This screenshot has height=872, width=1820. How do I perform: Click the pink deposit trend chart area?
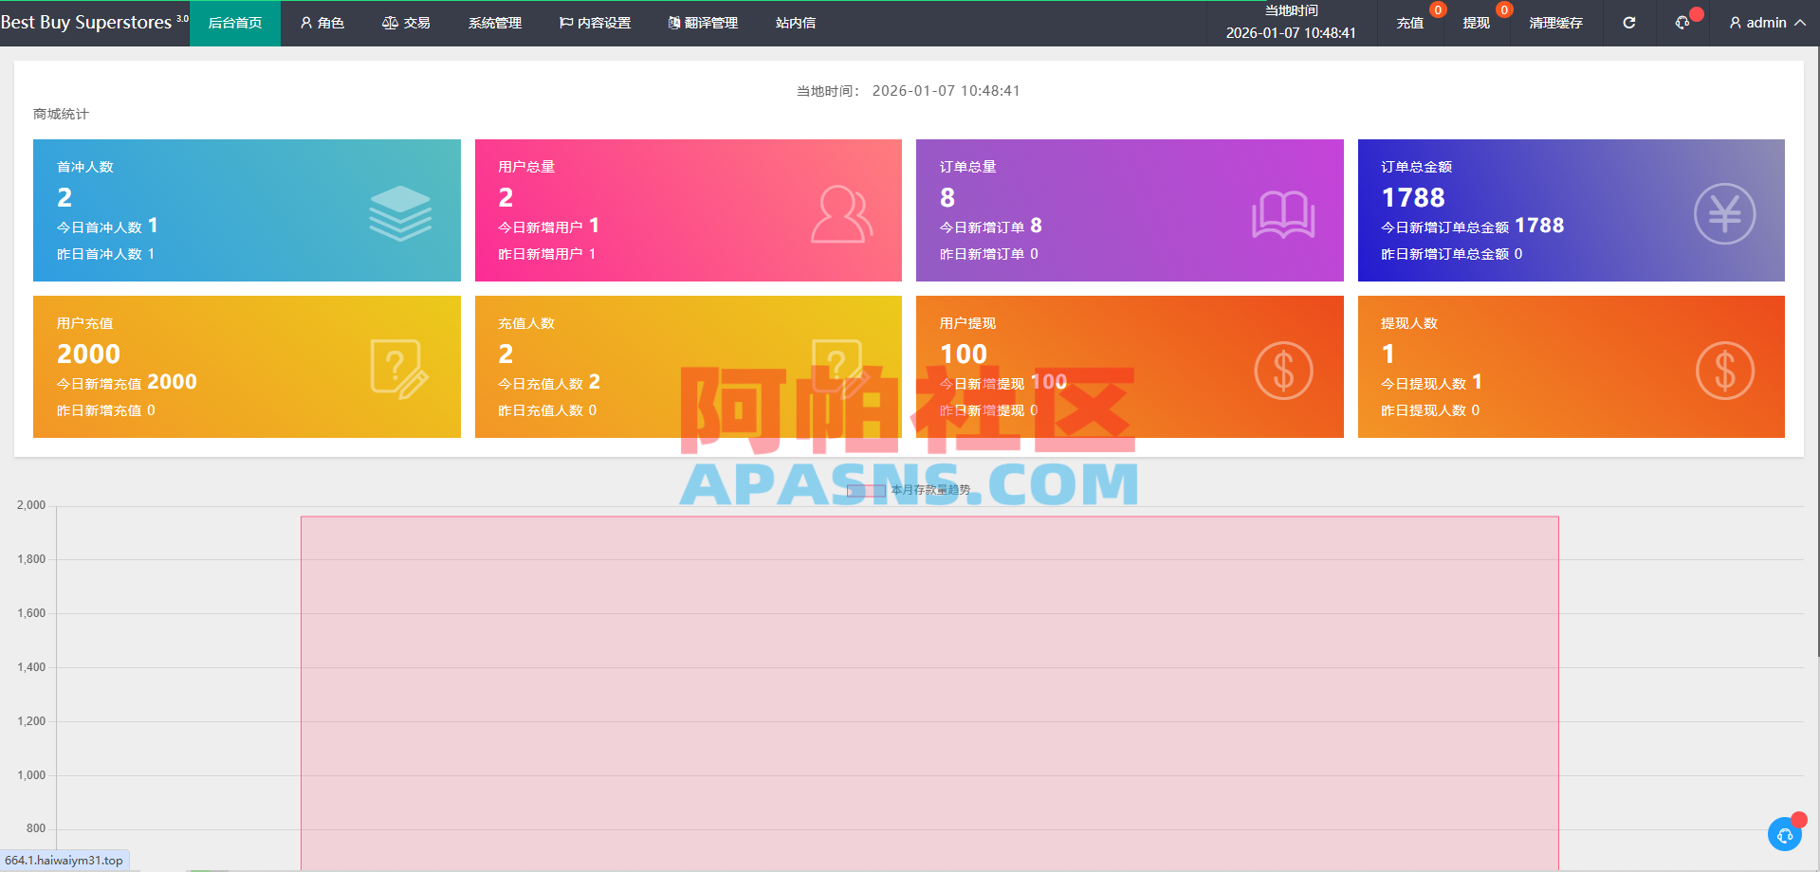pyautogui.click(x=929, y=693)
